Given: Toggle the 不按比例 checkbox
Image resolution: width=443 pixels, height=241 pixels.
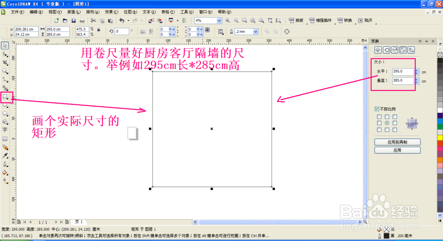Looking at the screenshot, I should coord(377,109).
